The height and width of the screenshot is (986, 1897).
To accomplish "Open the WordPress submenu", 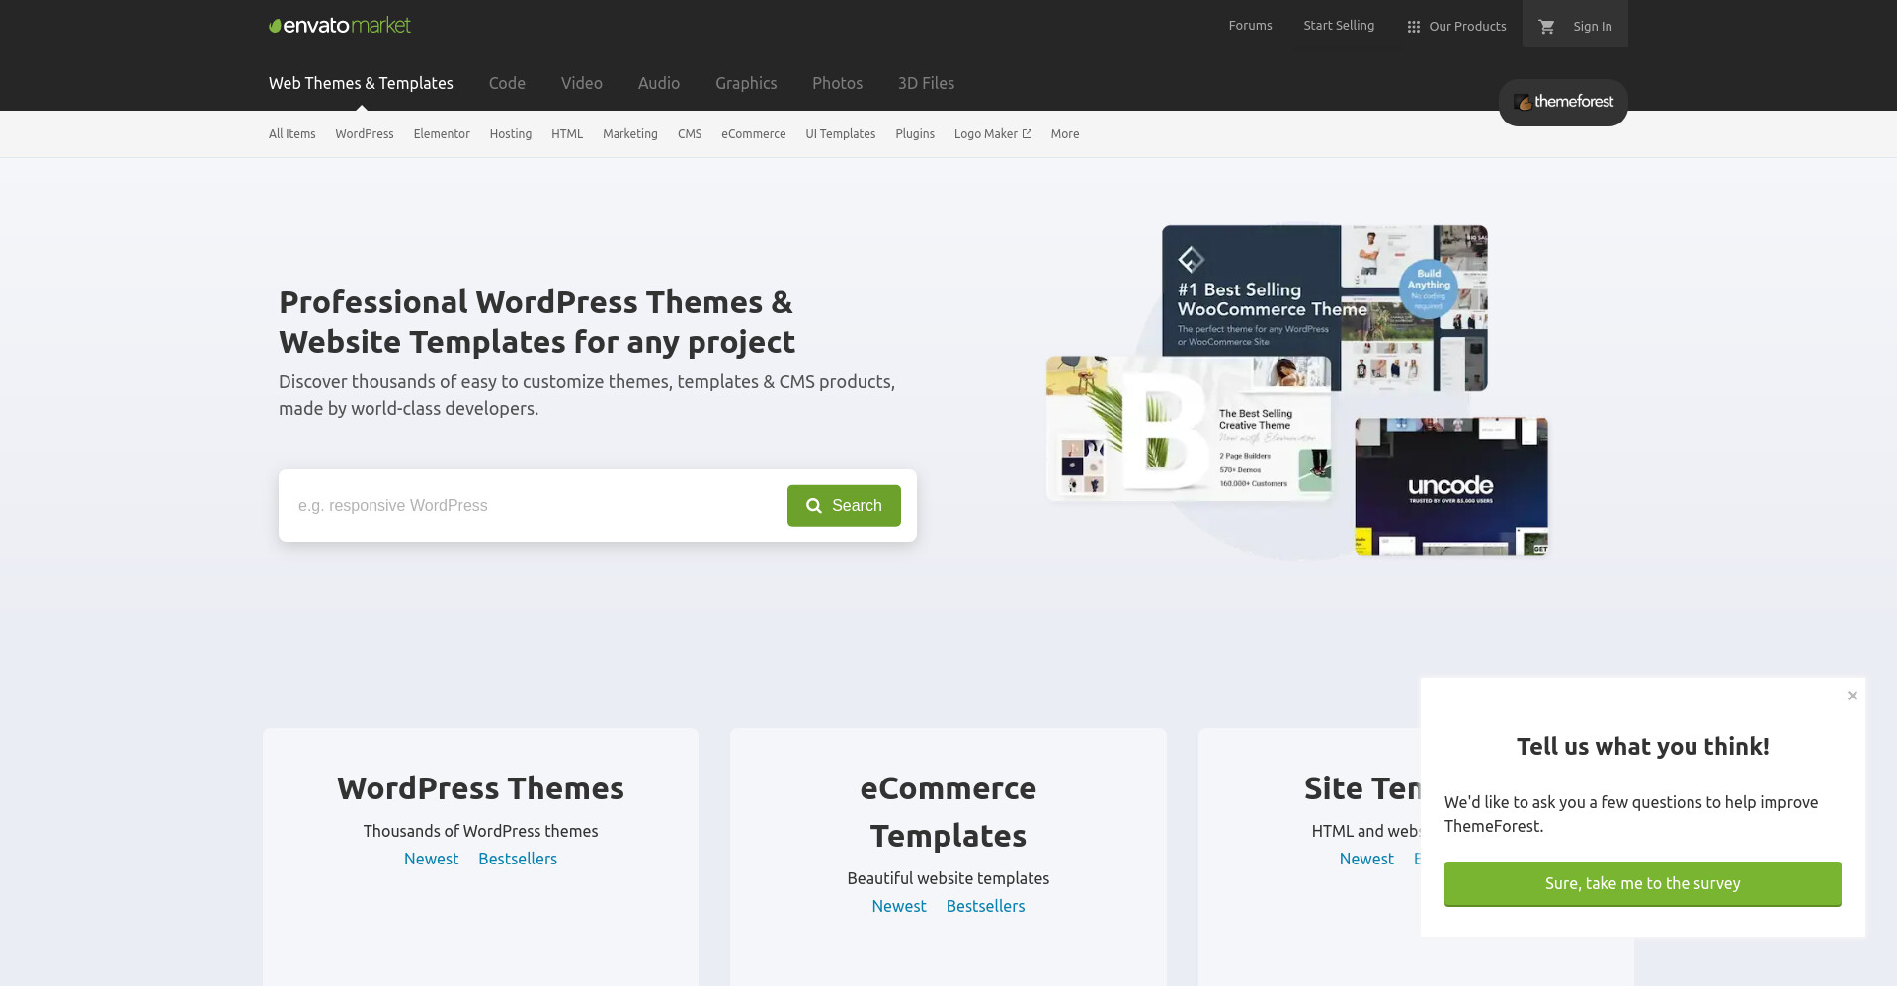I will click(x=365, y=134).
